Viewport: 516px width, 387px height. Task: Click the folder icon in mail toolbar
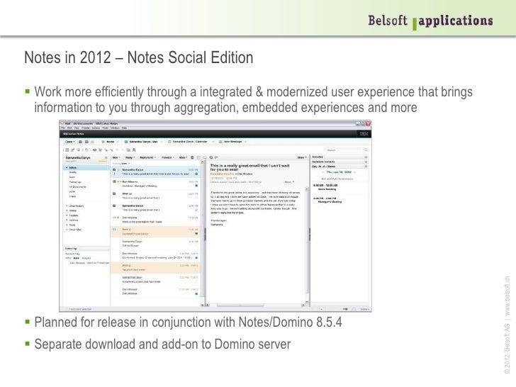[x=198, y=157]
